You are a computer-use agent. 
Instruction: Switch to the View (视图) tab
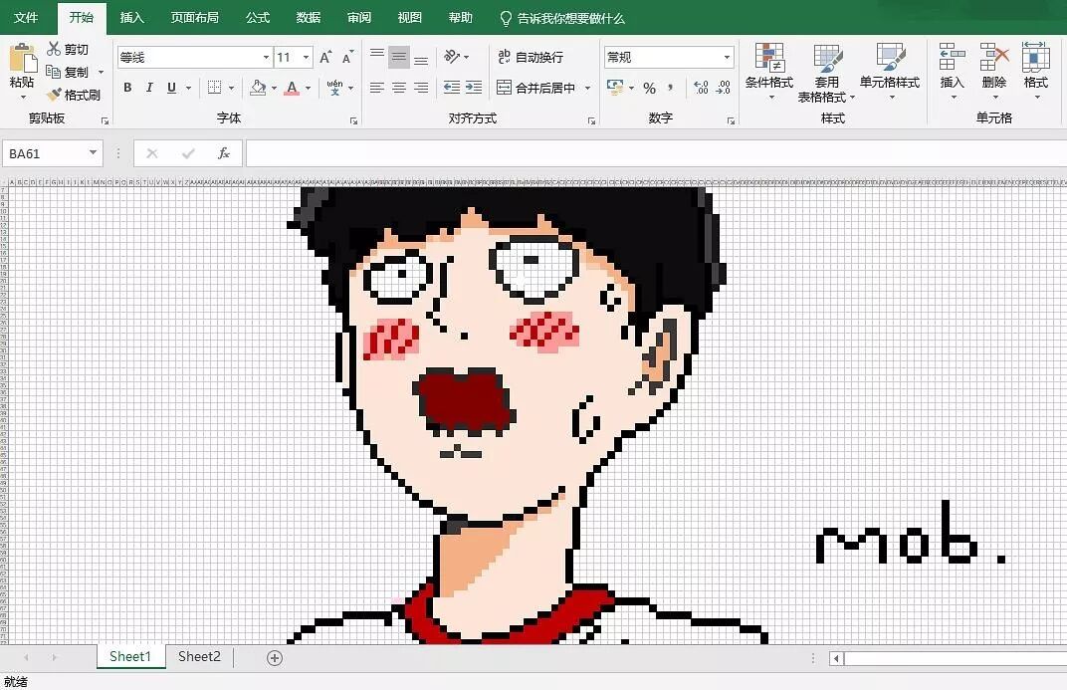point(410,18)
